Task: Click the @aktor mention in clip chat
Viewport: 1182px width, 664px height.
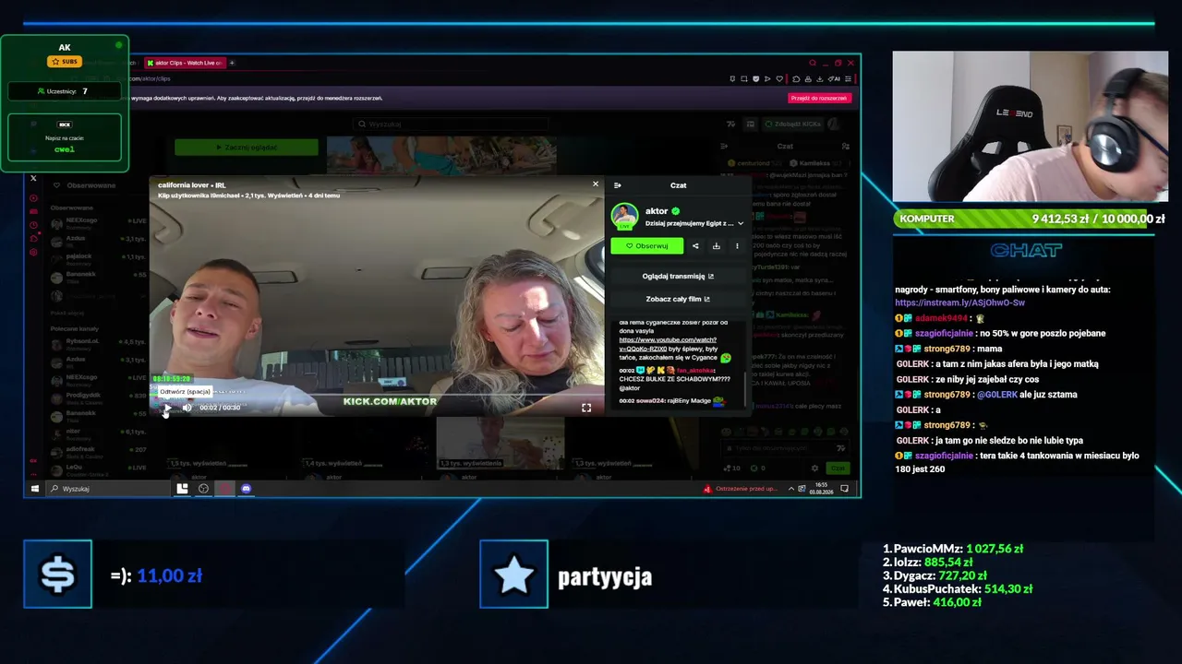Action: coord(630,388)
